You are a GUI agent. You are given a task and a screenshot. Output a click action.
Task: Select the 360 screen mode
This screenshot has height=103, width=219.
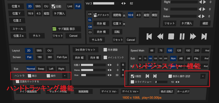click(50, 57)
